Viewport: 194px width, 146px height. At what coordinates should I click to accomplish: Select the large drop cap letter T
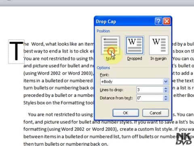coord(16,51)
